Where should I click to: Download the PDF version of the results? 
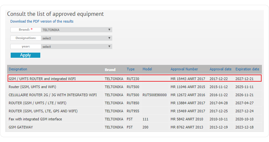coord(42,21)
